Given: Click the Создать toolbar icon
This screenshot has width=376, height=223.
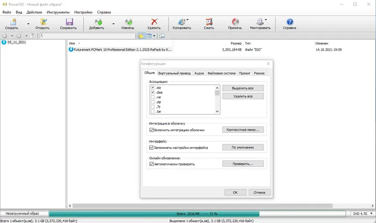Looking at the screenshot, I should tap(13, 22).
